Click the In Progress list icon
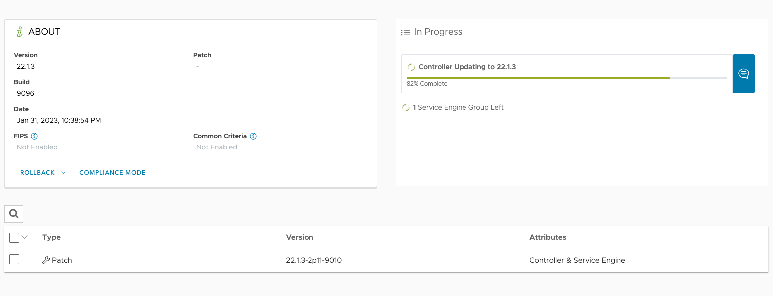The width and height of the screenshot is (773, 296). click(x=406, y=31)
